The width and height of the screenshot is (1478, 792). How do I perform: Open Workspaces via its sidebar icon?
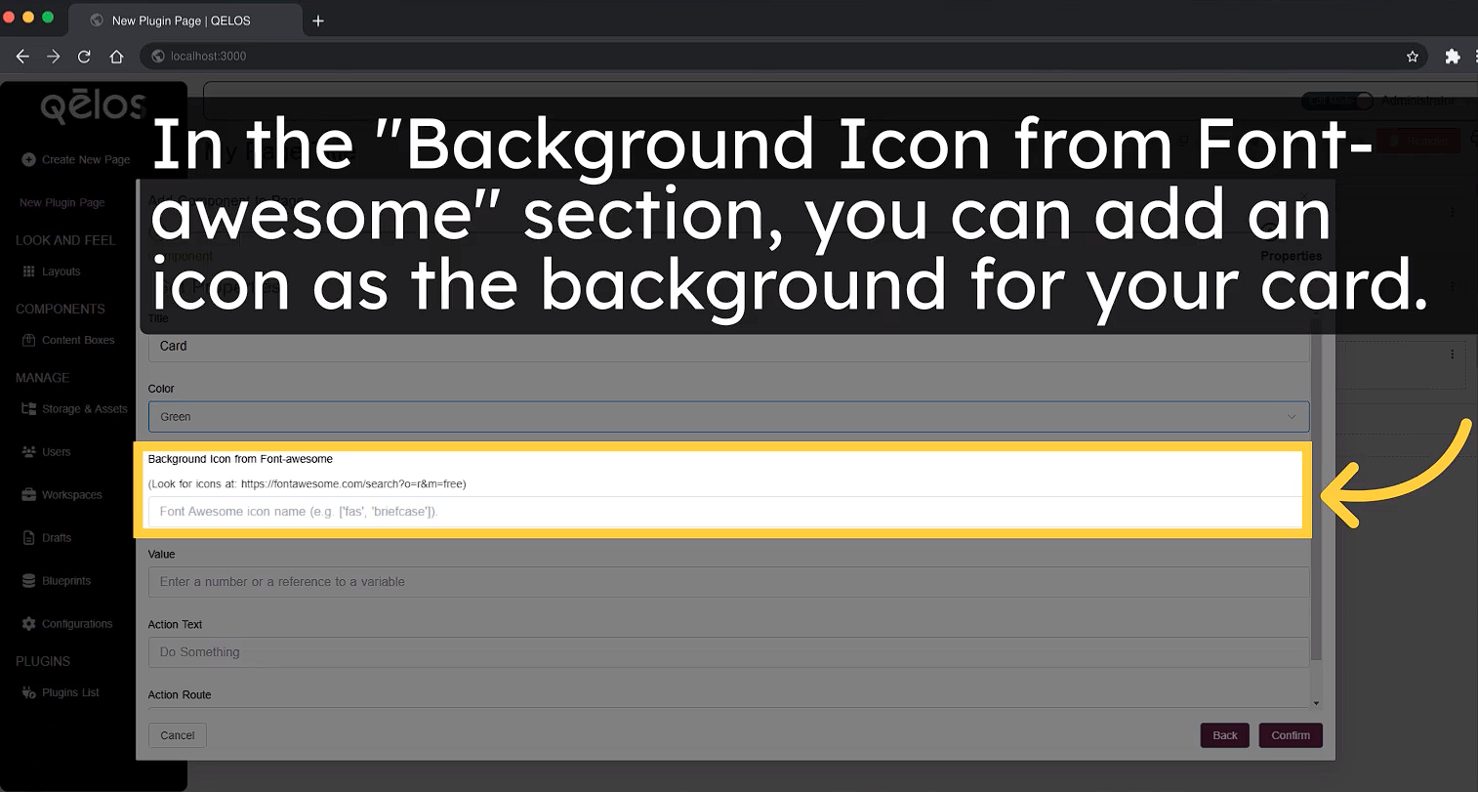(27, 494)
